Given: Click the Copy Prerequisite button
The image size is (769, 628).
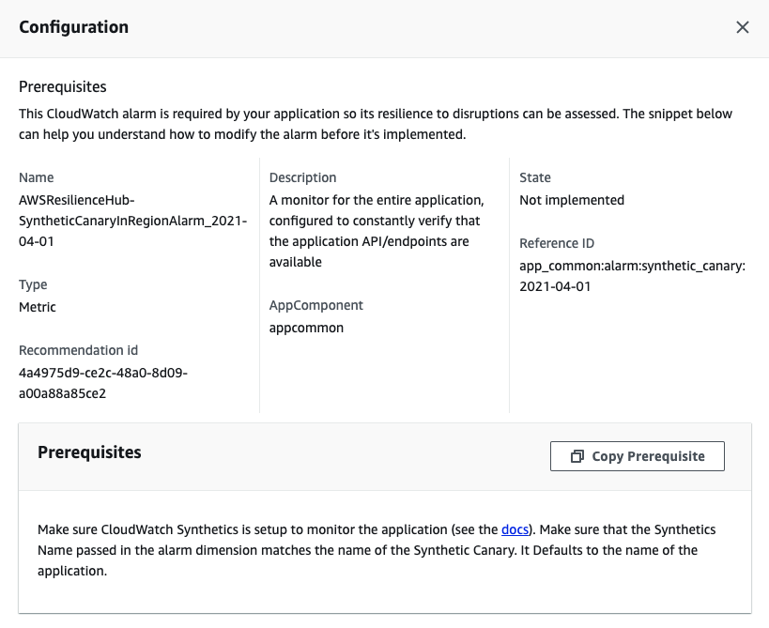Looking at the screenshot, I should [638, 456].
